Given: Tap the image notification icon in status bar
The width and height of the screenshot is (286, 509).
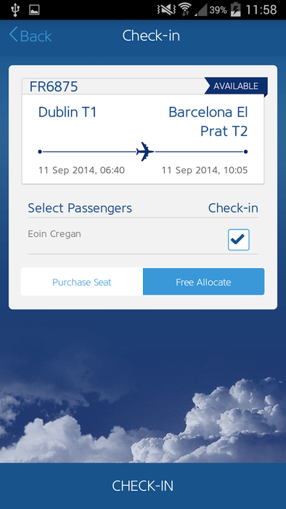Looking at the screenshot, I should (34, 10).
